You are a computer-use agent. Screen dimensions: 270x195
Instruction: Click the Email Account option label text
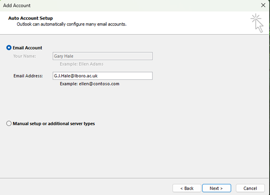point(28,48)
